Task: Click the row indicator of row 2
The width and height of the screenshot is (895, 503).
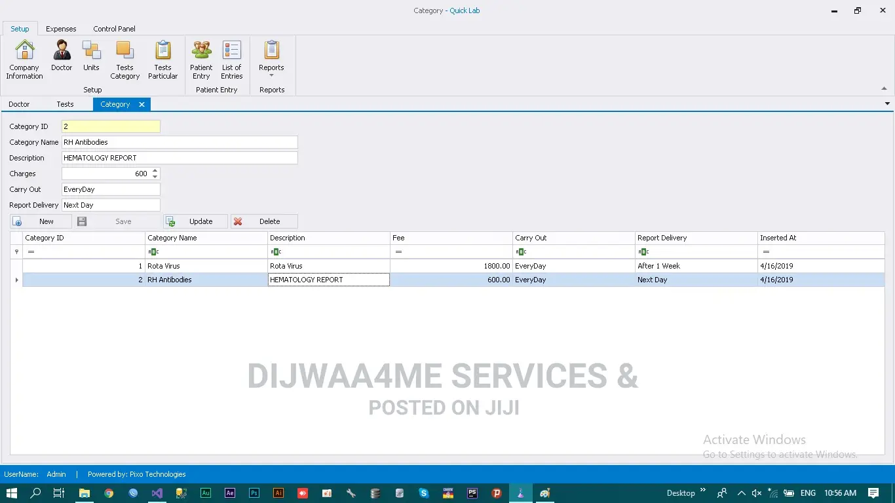Action: point(16,280)
